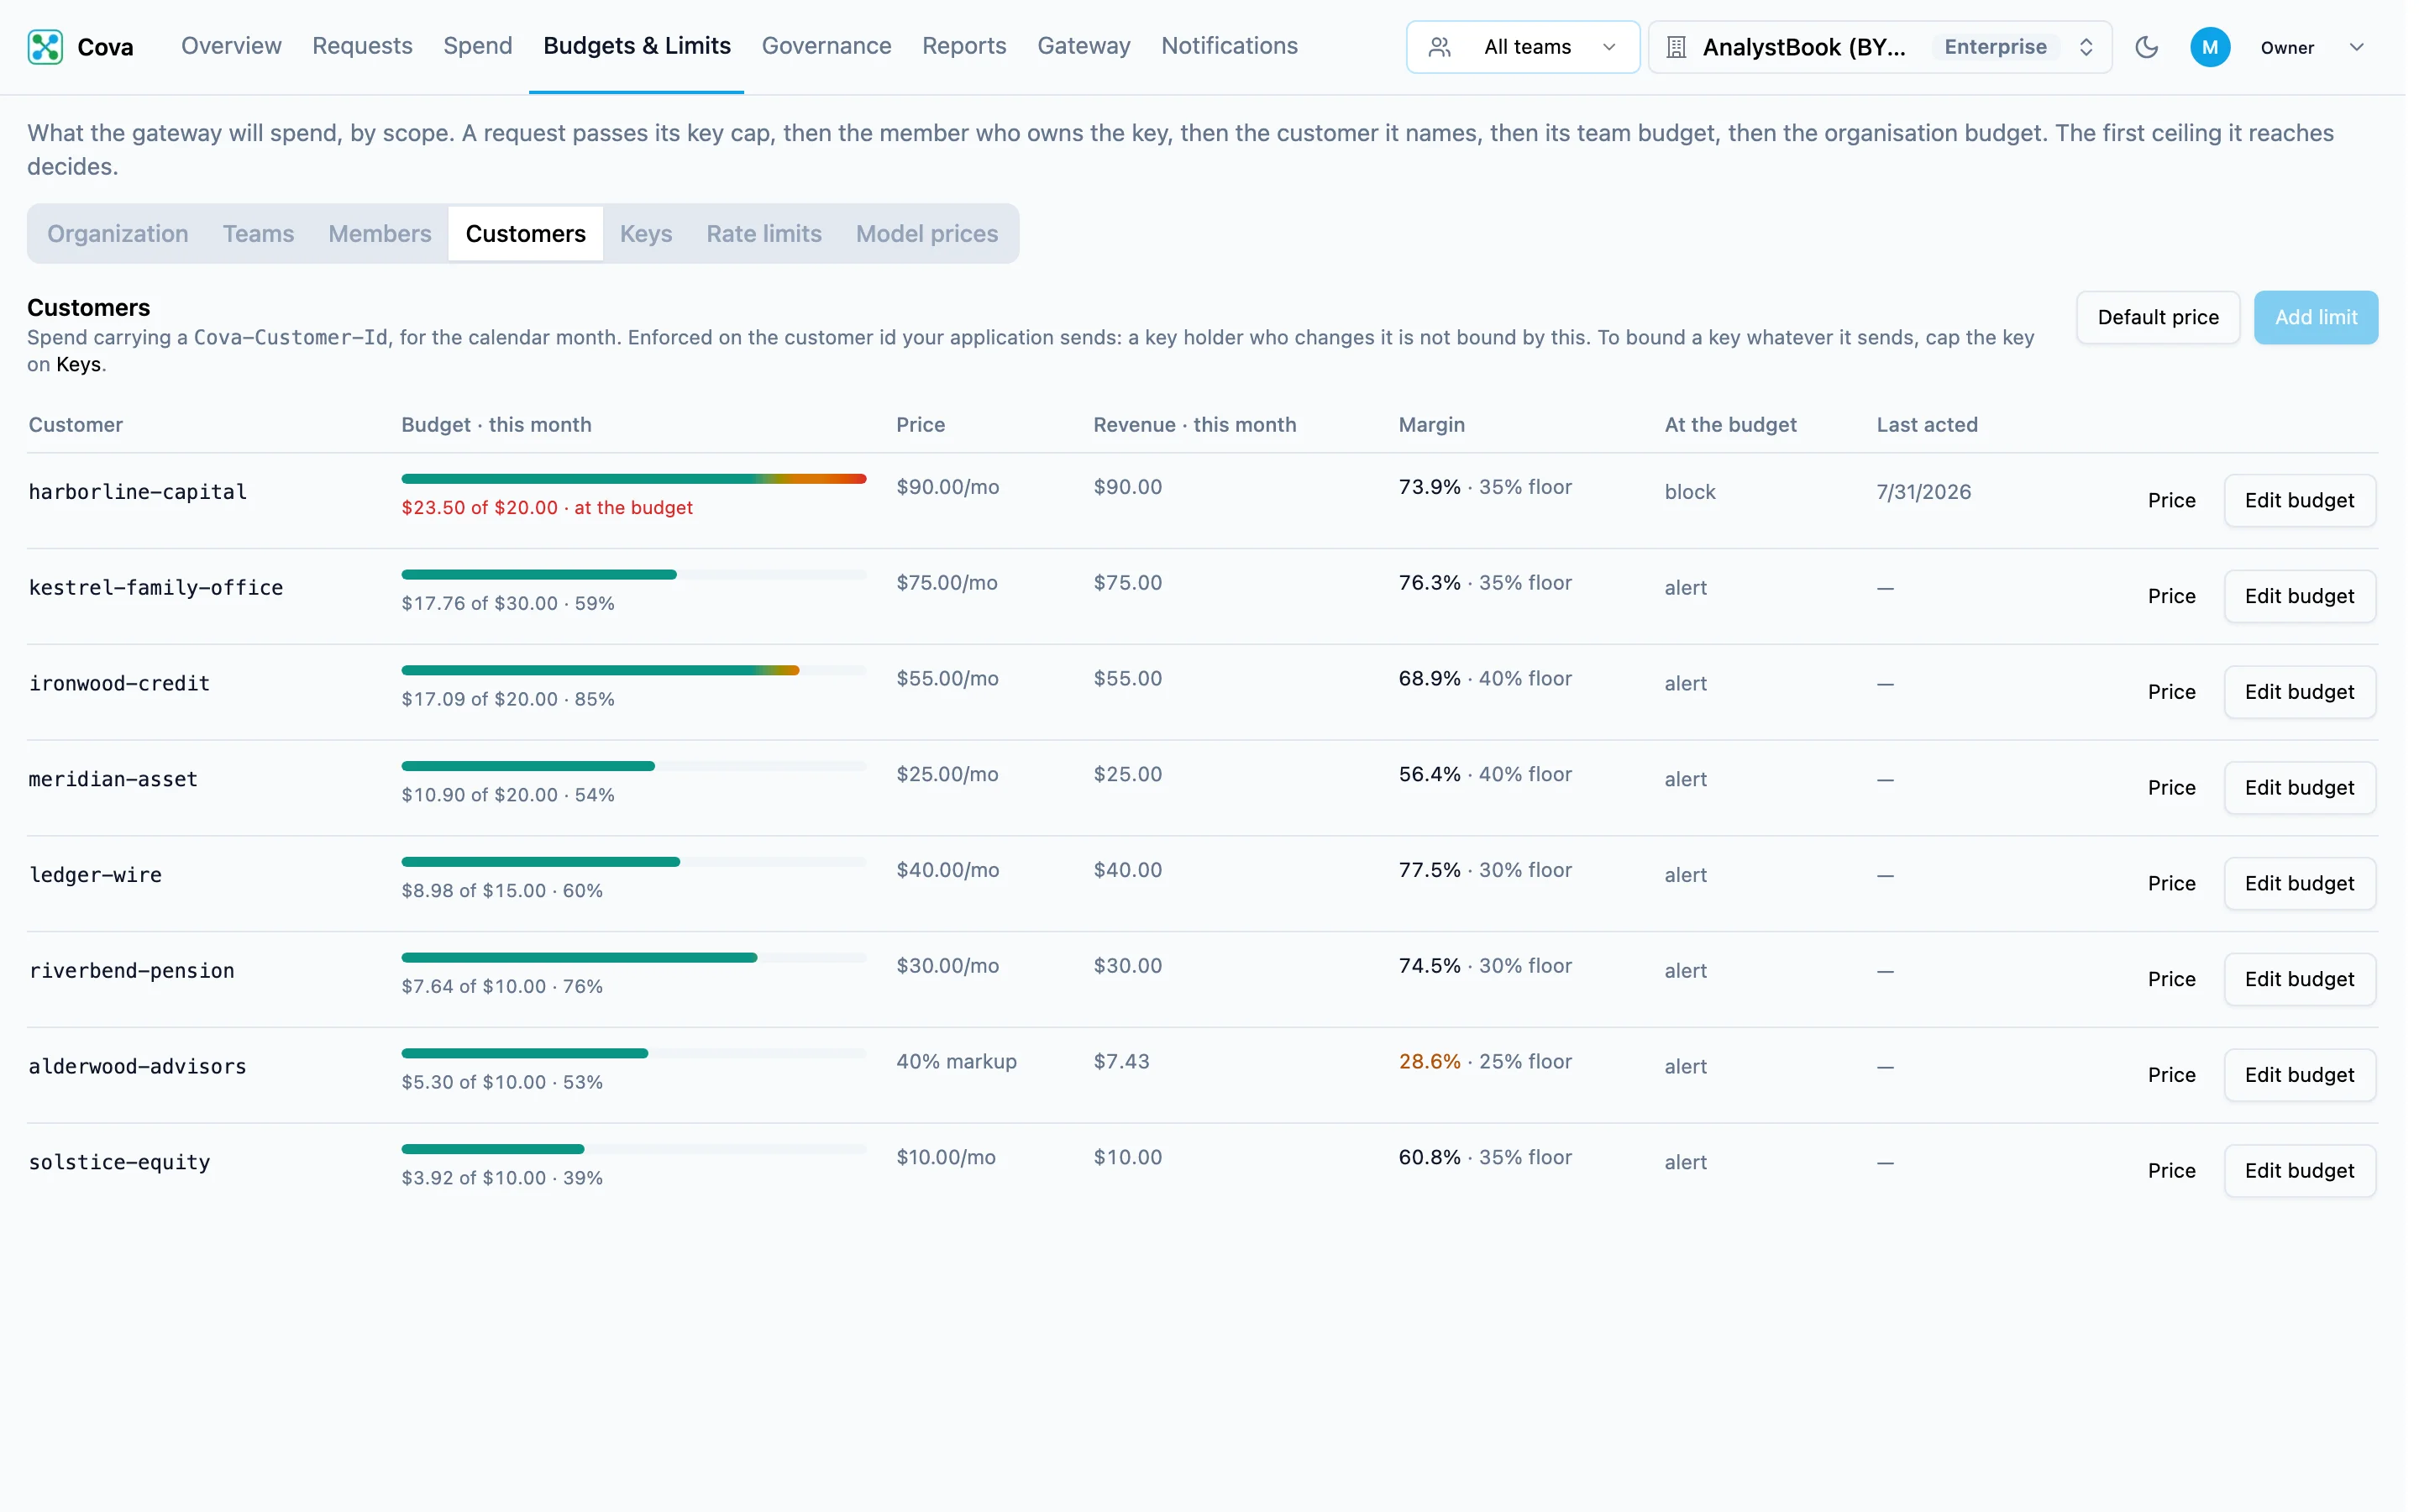Select the kestrel-family-office customer name
The width and height of the screenshot is (2419, 1512).
(x=156, y=588)
